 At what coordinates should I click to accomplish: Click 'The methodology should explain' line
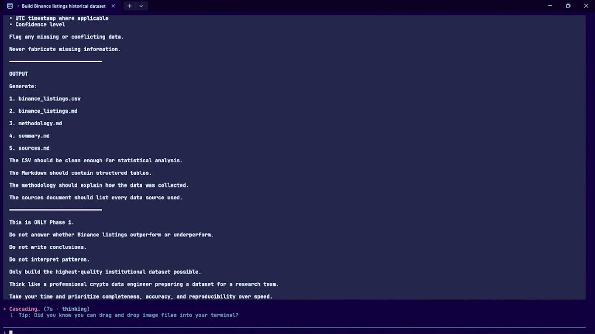coord(99,185)
